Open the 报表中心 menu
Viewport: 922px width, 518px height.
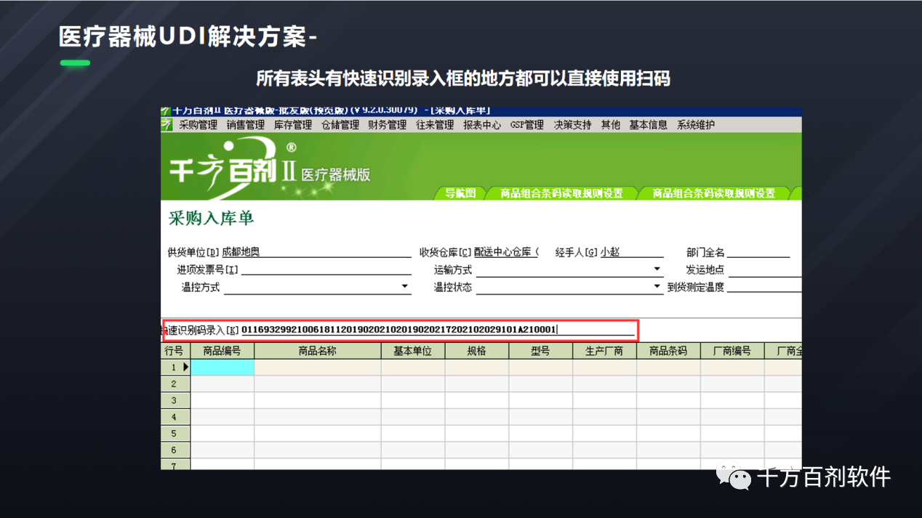[482, 125]
